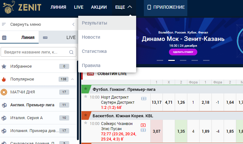The height and width of the screenshot is (144, 243).
Task: Click the Свернуть меню hamburger icon
Action: pos(4,24)
